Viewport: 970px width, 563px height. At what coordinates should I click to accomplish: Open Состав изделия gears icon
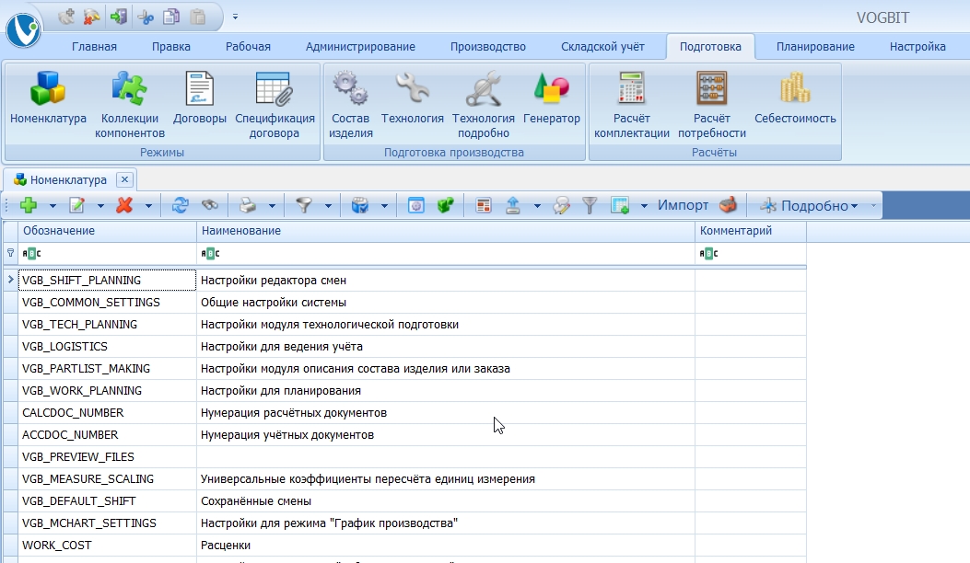click(351, 105)
